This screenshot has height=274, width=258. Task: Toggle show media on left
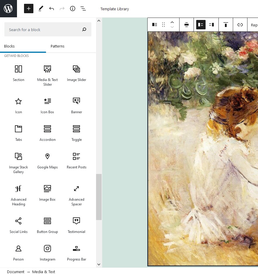point(201,25)
